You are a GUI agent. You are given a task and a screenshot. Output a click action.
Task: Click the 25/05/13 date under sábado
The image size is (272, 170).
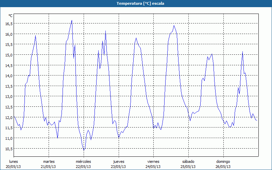click(188, 167)
